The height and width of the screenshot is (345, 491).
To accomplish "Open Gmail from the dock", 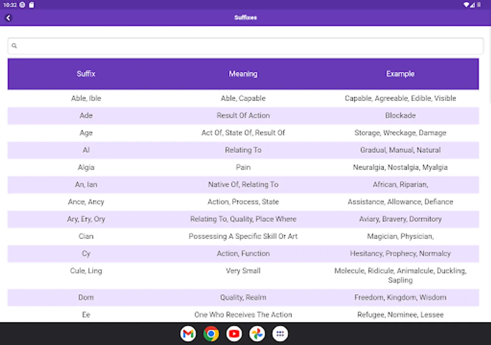I will (188, 333).
